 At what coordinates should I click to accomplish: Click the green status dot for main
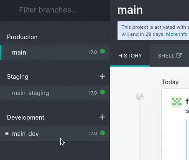click(102, 51)
